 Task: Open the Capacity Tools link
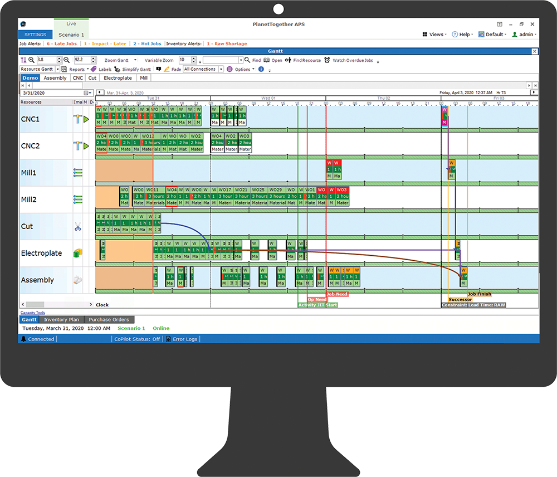click(33, 313)
